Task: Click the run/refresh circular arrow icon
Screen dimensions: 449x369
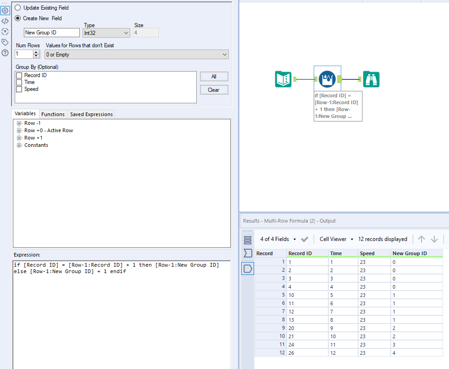Action: click(x=5, y=31)
